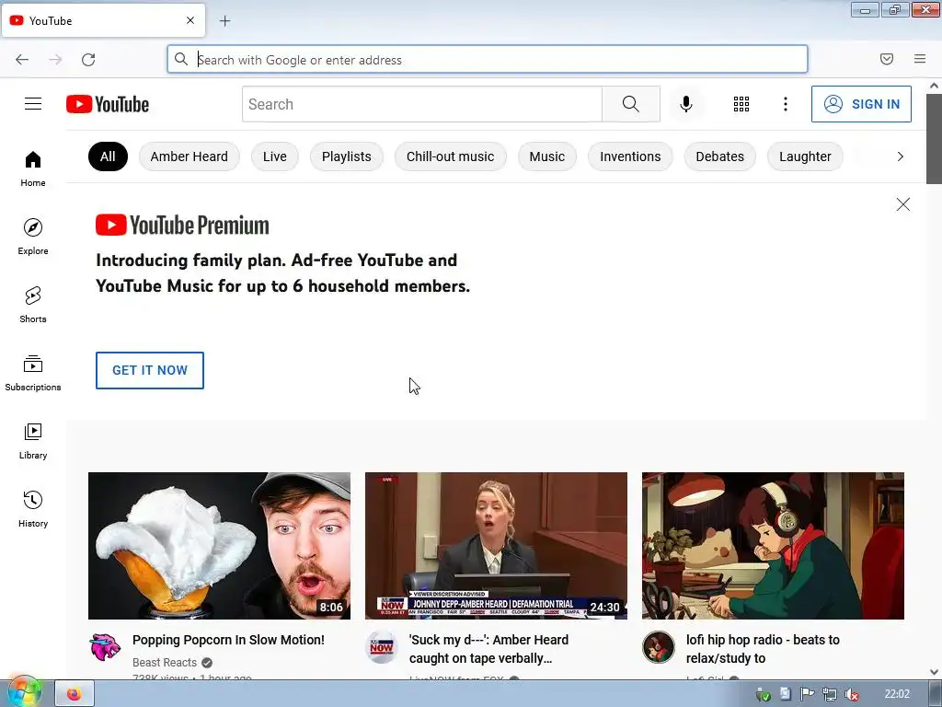Screen dimensions: 942x707
Task: Open the Amber Heard caught on tape title
Action: pyautogui.click(x=488, y=649)
